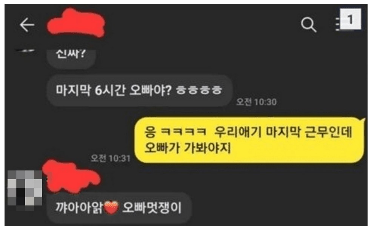Open the hamburger chat menu
This screenshot has width=377, height=226.
pyautogui.click(x=339, y=24)
